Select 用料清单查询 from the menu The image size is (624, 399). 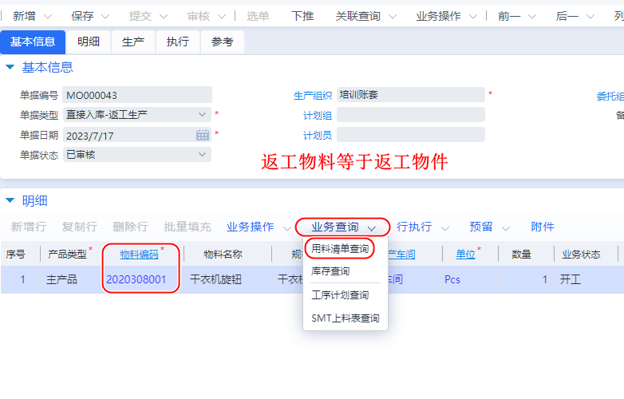(x=340, y=249)
